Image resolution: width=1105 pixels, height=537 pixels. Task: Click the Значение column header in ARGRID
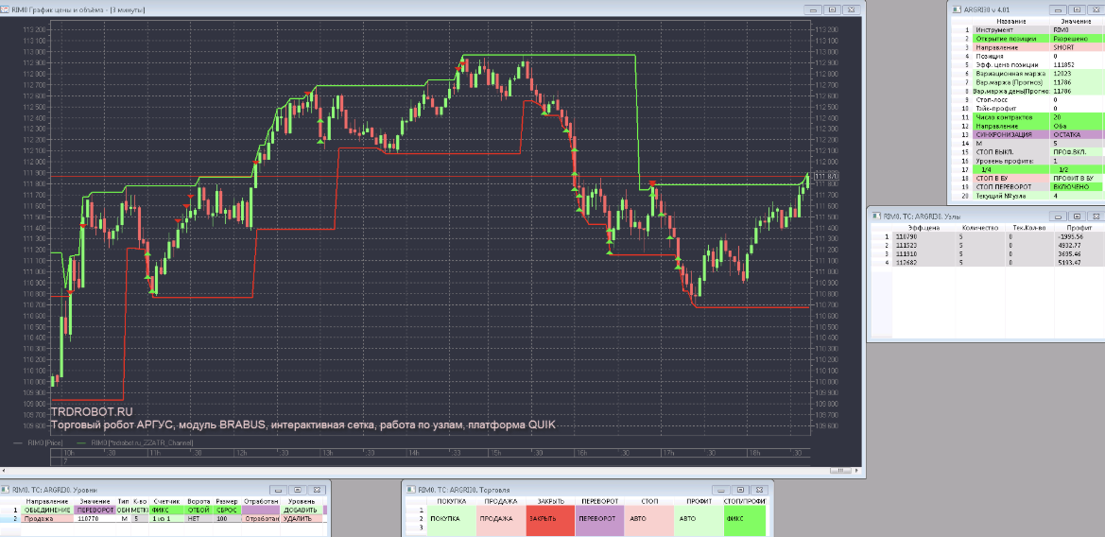click(x=1076, y=21)
